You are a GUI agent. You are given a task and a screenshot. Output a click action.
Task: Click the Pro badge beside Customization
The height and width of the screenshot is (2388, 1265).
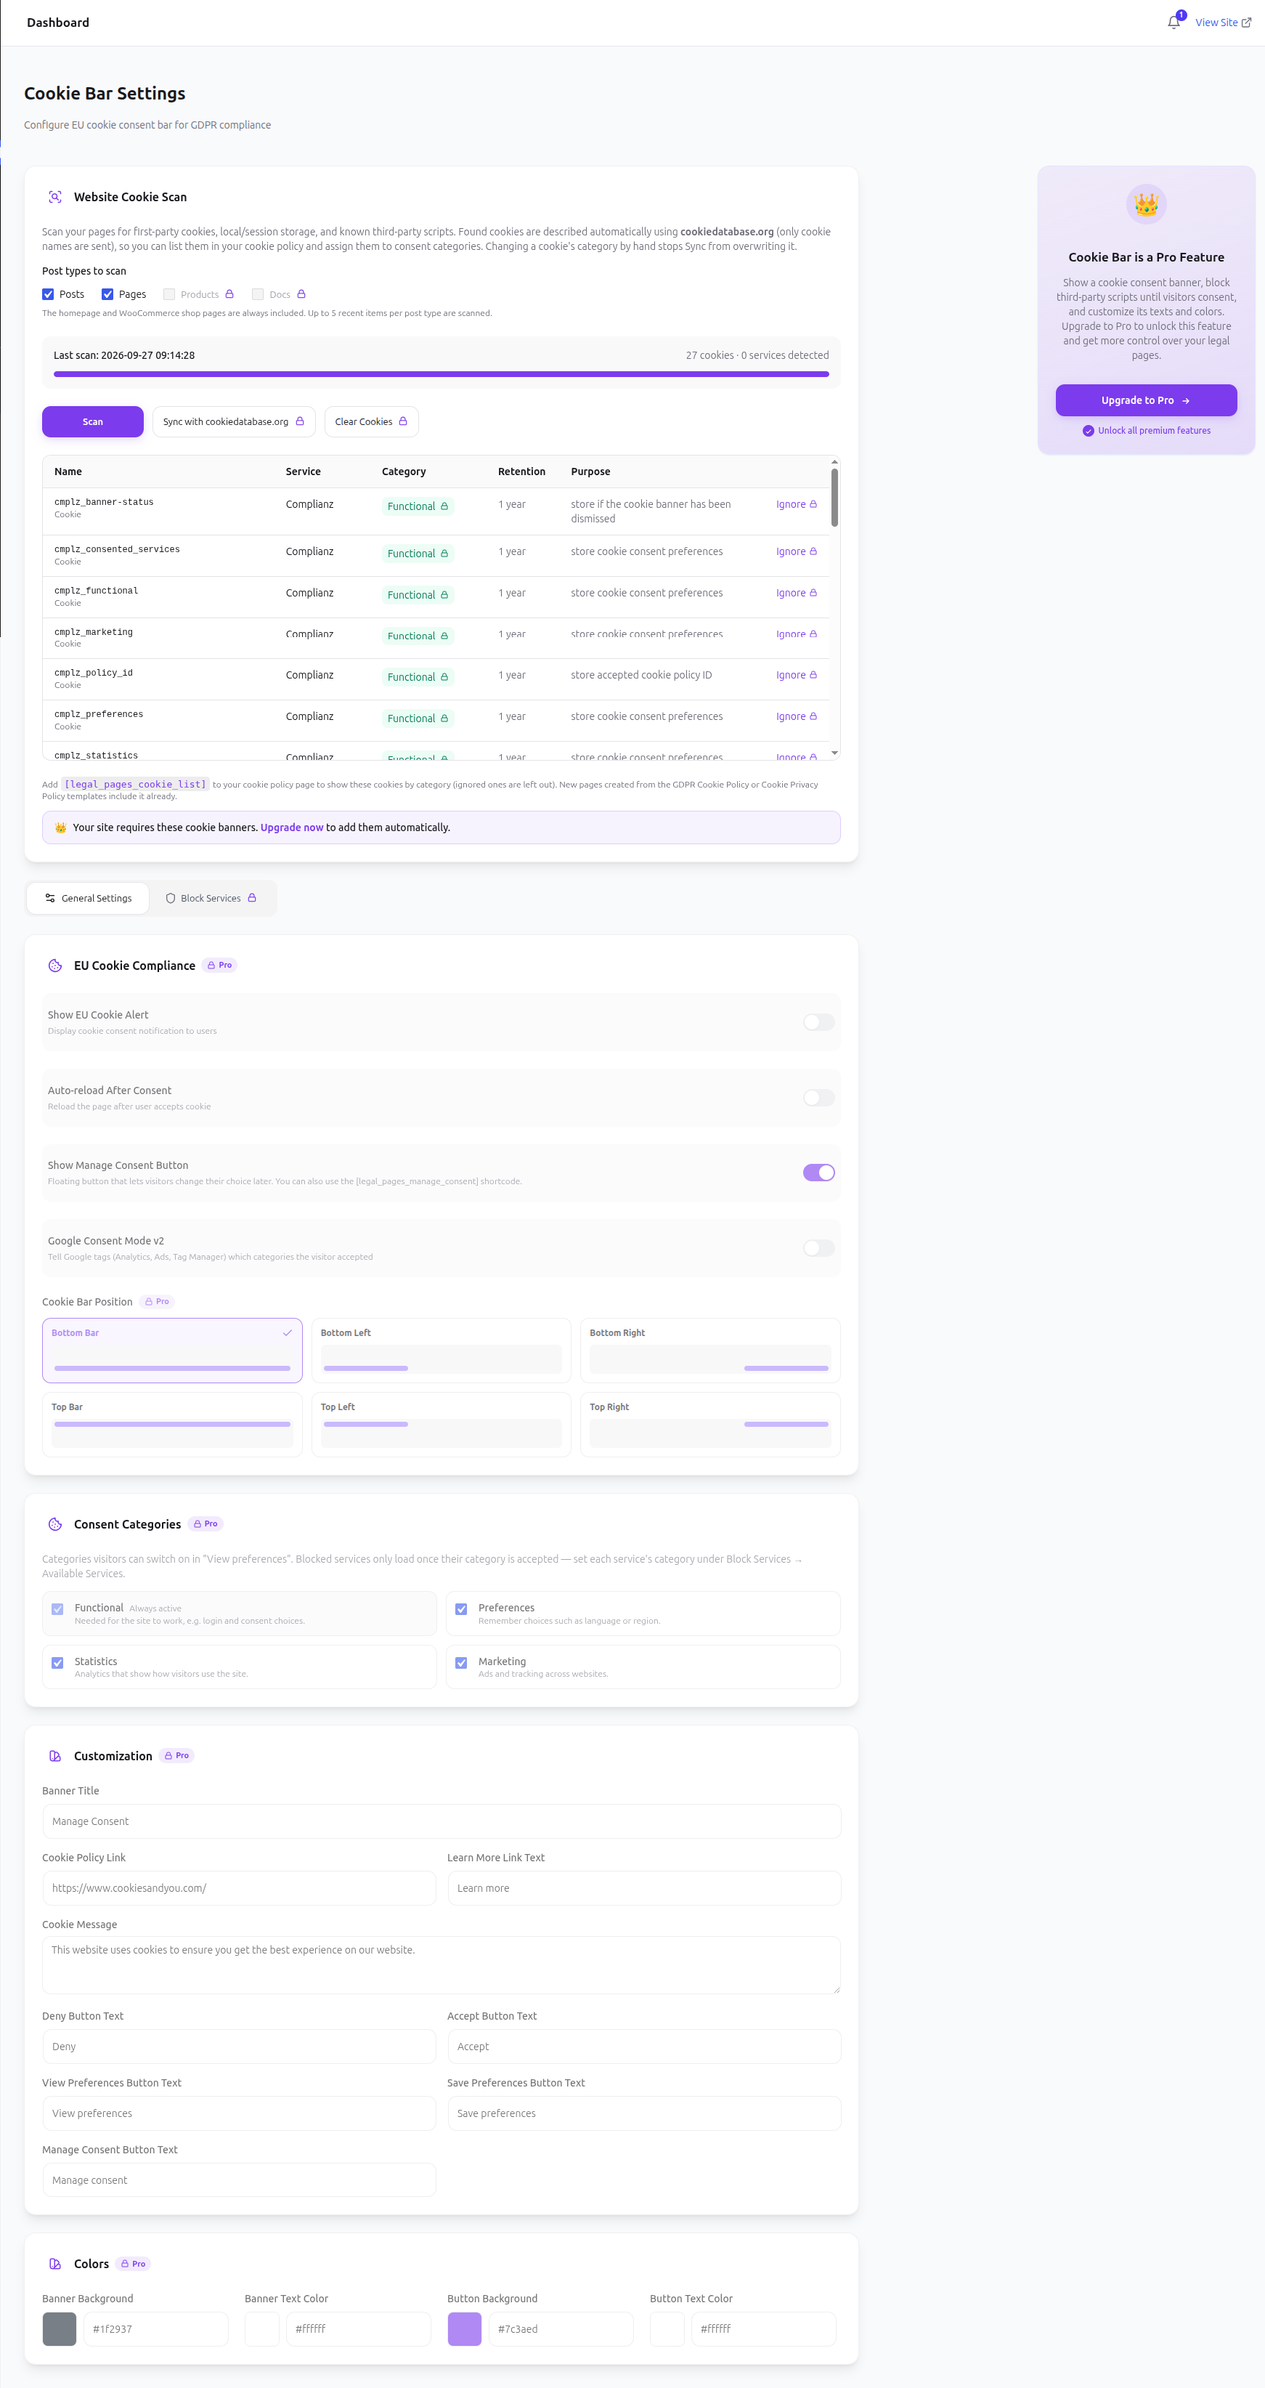[x=176, y=1756]
